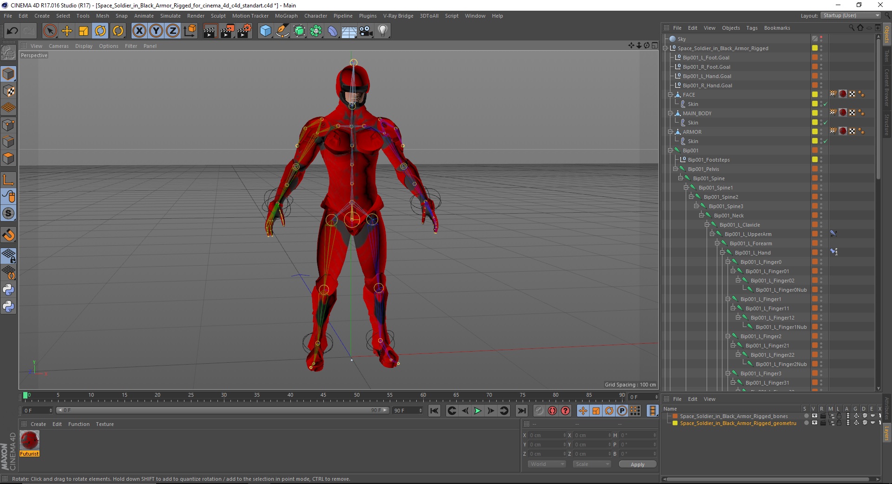Go to start of animation
Screen dimensions: 892x484
(434, 411)
